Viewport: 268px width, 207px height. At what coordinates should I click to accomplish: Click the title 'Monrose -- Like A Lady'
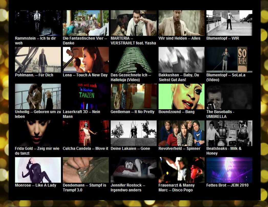tap(36, 185)
